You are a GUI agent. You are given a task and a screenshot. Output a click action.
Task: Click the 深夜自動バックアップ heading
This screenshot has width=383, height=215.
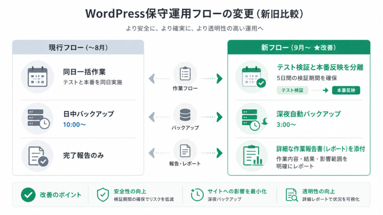(x=309, y=114)
